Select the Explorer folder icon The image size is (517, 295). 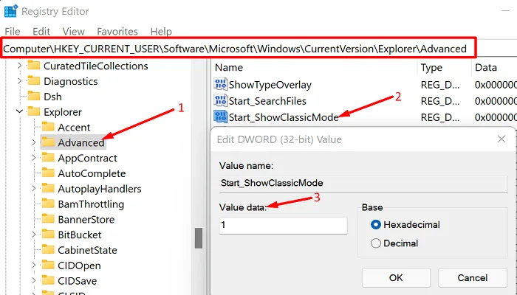(x=34, y=111)
